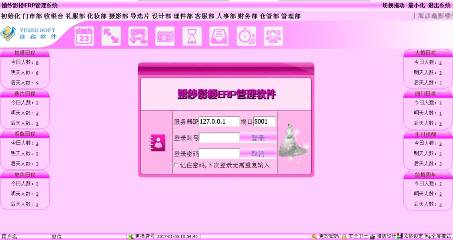Viewport: 453px width, 240px height.
Task: Click the cash money toolbar icon
Action: [x=165, y=36]
